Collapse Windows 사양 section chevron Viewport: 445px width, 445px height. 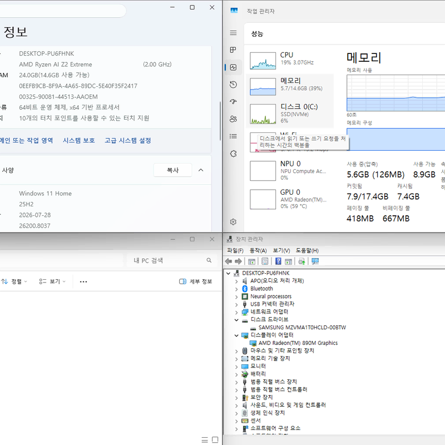coord(201,170)
